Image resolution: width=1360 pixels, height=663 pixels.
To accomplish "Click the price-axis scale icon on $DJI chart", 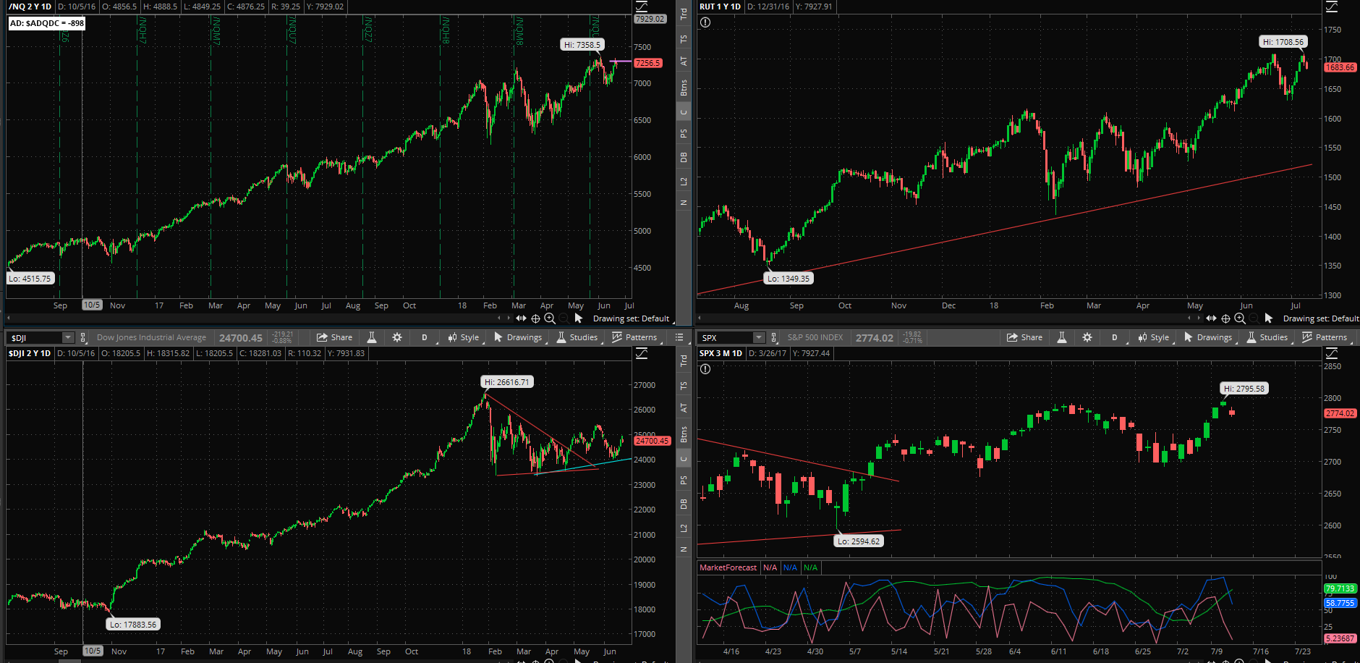I will click(x=642, y=353).
